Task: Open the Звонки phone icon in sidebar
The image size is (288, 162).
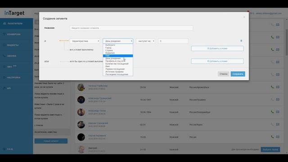Action: tap(4, 56)
